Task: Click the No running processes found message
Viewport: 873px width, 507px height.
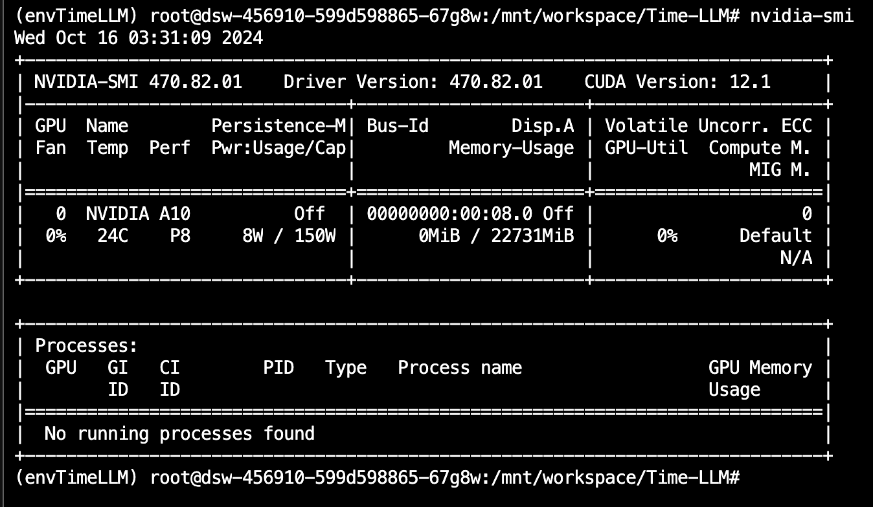Action: (x=180, y=434)
